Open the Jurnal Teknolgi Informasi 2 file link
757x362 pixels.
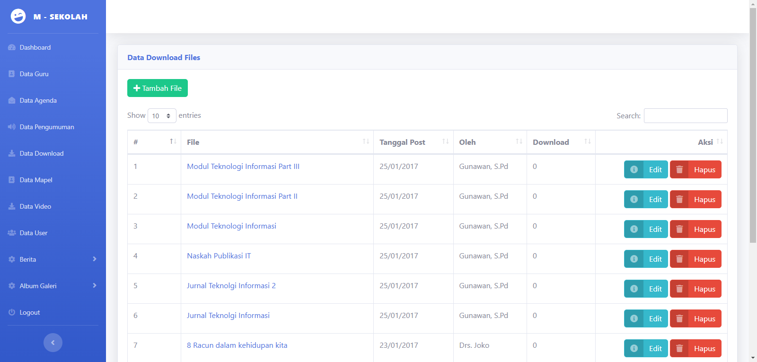(231, 286)
